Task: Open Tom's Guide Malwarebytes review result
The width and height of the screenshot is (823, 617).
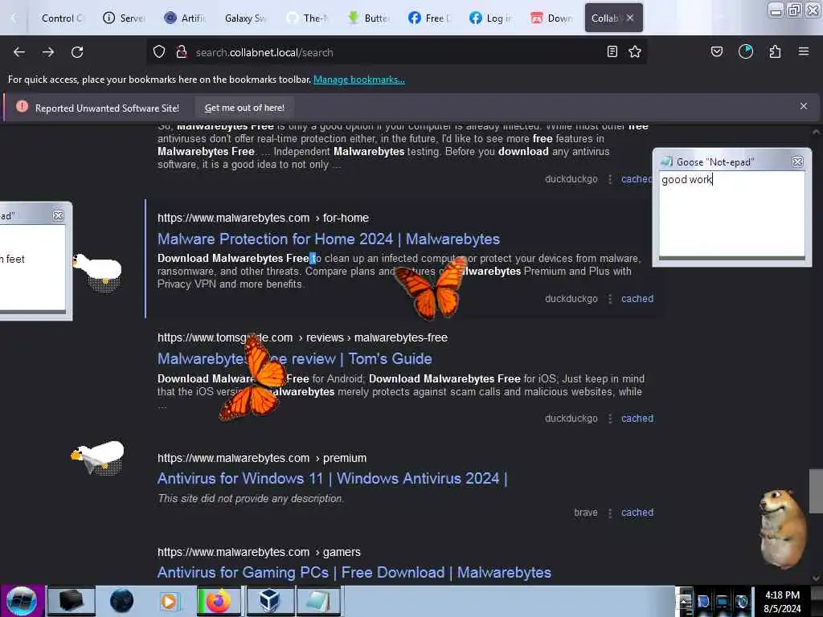Action: tap(295, 359)
